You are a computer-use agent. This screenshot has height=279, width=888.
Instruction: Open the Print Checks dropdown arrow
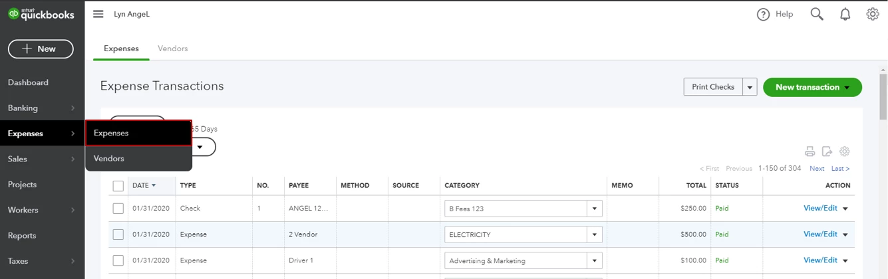pos(750,87)
